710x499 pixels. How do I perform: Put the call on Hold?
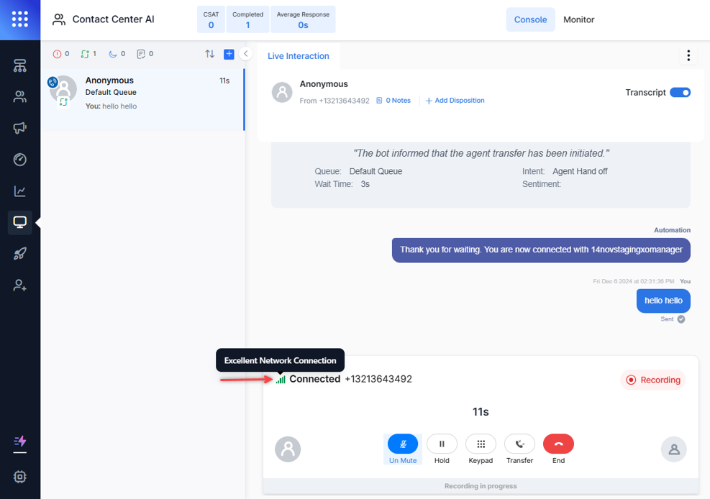442,444
